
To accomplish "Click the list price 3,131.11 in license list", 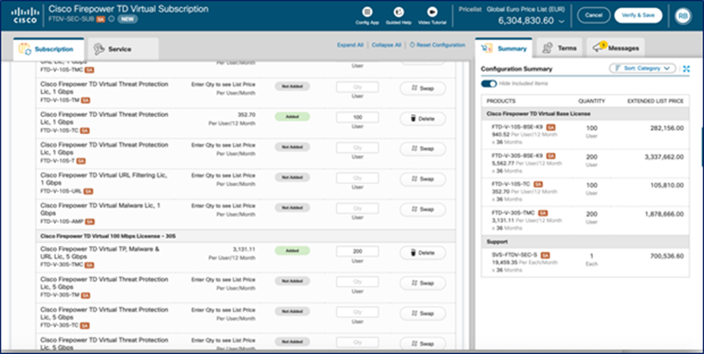I will 245,249.
